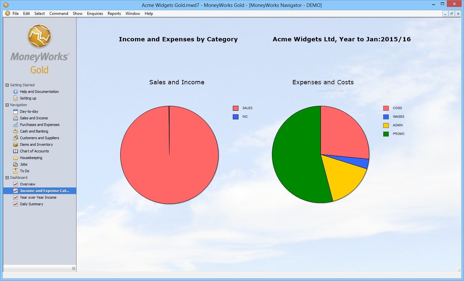
Task: Open the Show menu
Action: point(77,14)
